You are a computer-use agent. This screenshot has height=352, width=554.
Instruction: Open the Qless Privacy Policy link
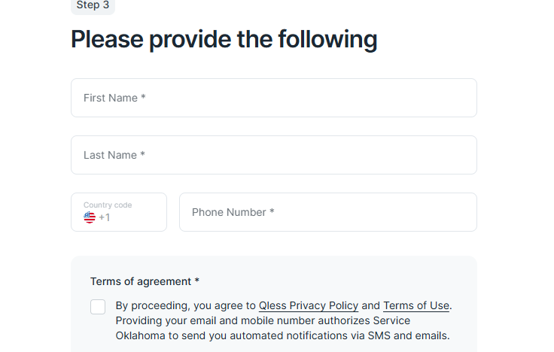[x=309, y=305]
